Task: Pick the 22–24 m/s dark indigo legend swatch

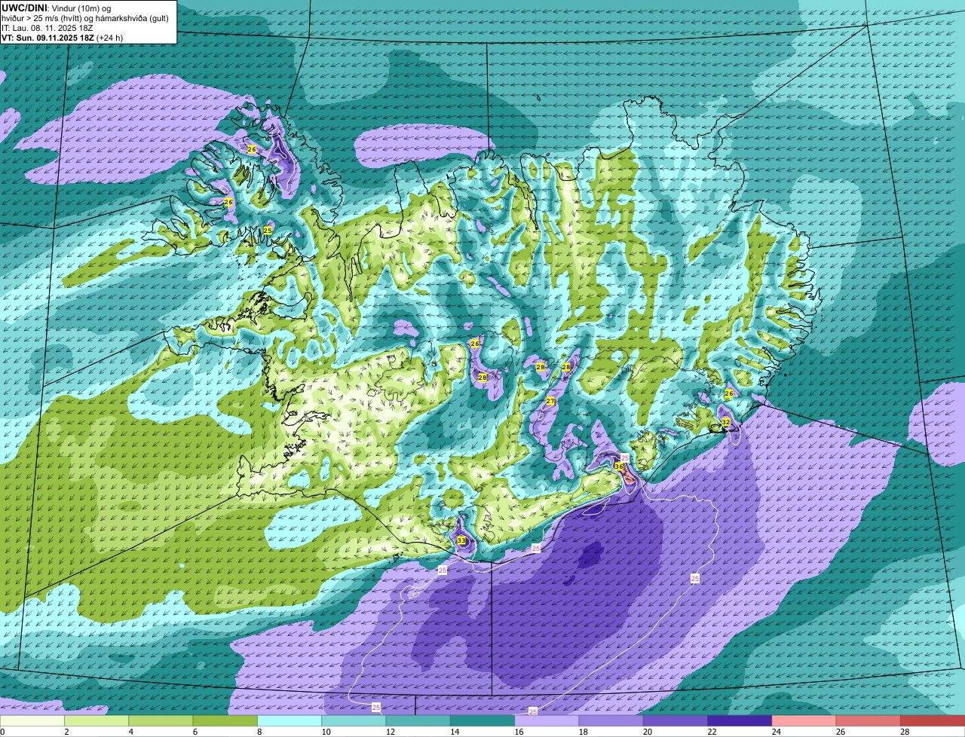Action: pyautogui.click(x=740, y=720)
